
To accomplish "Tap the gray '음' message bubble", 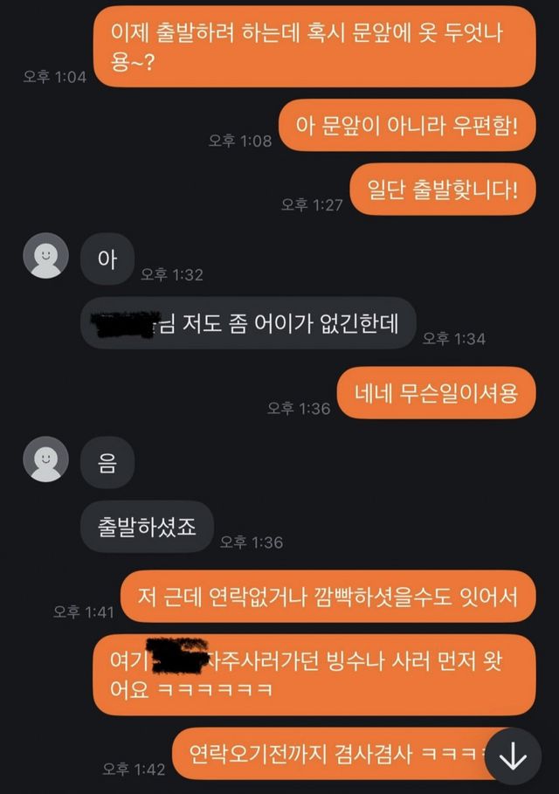I will coord(107,462).
